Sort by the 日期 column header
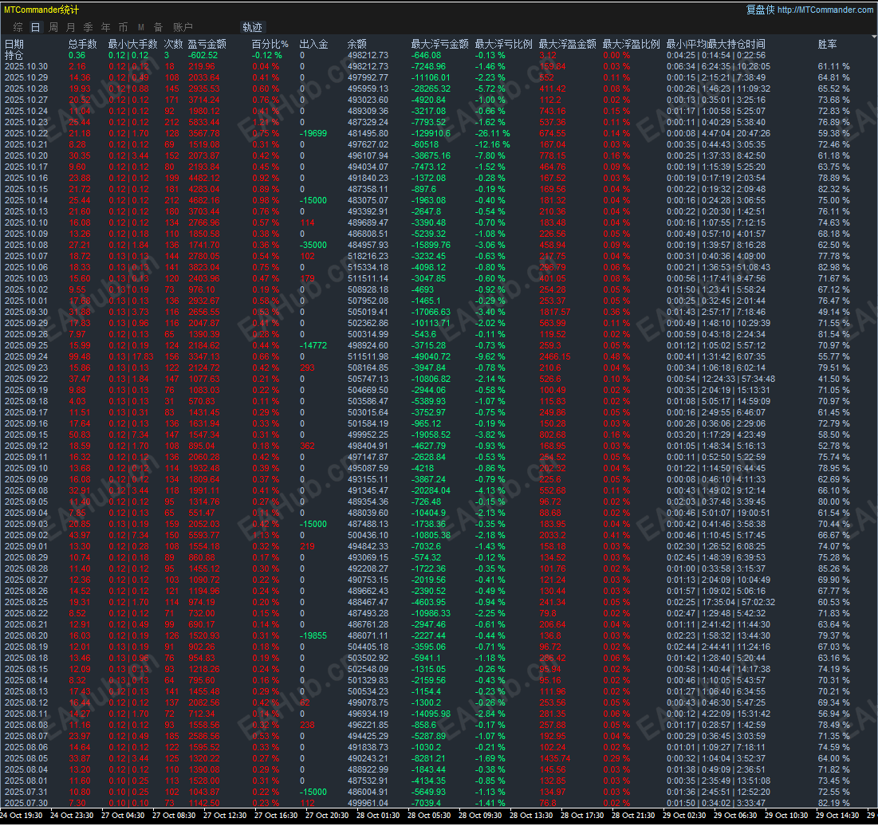The image size is (878, 826). [x=14, y=44]
